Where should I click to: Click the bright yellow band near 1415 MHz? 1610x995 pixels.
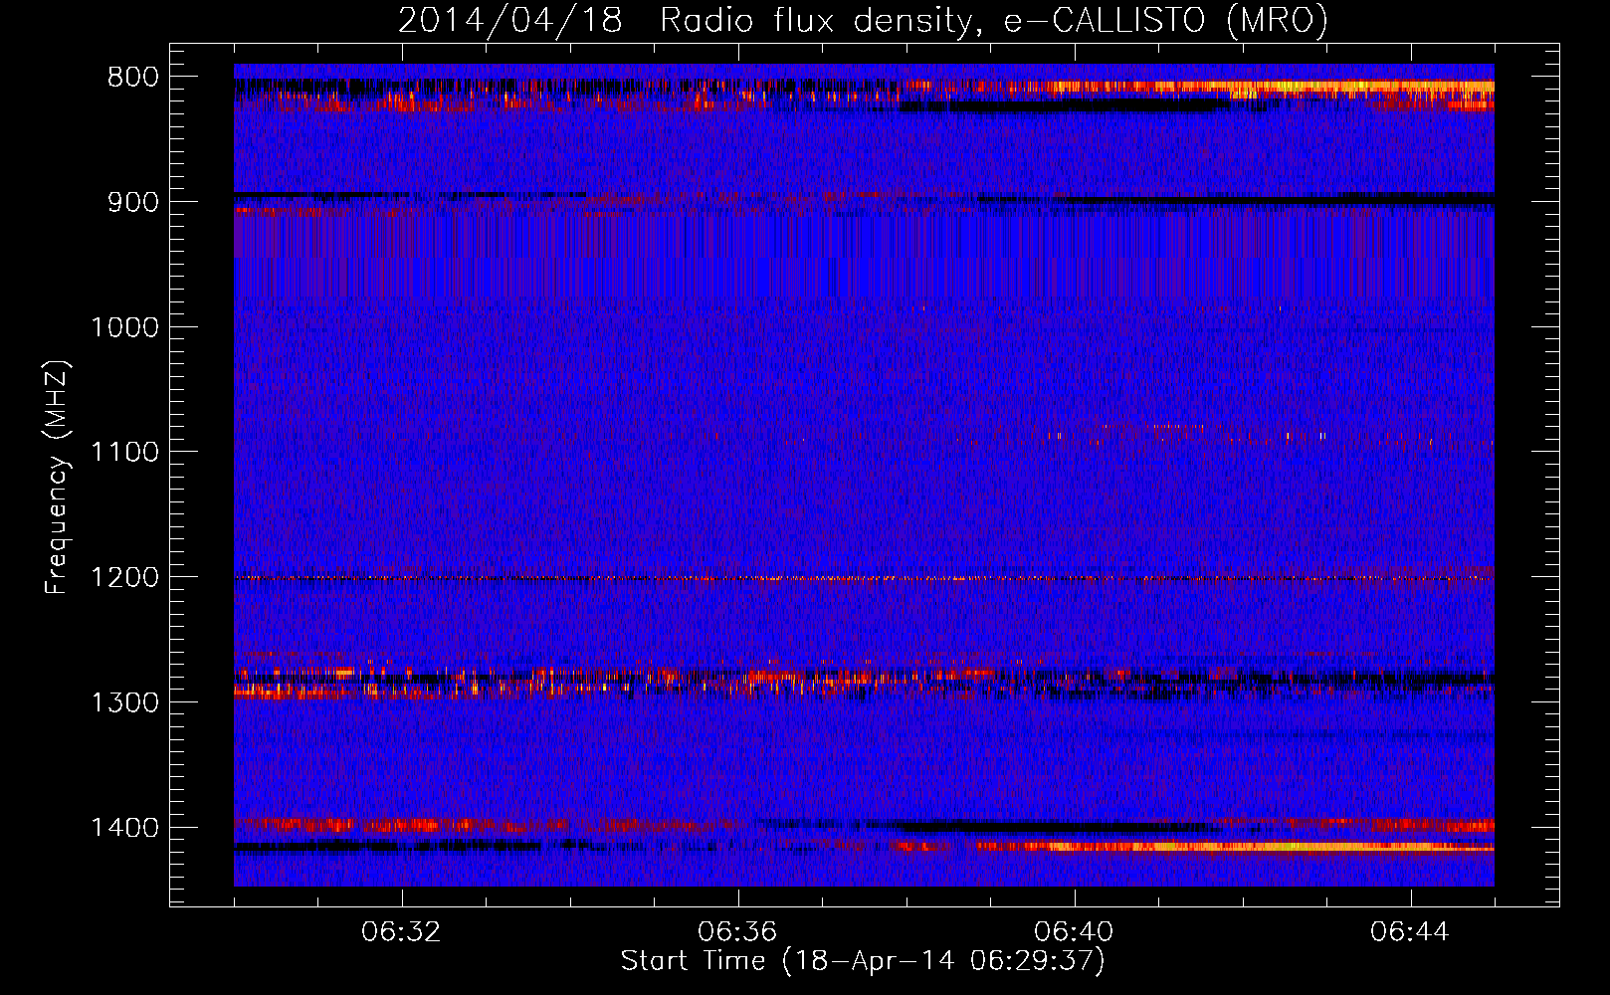[1234, 847]
